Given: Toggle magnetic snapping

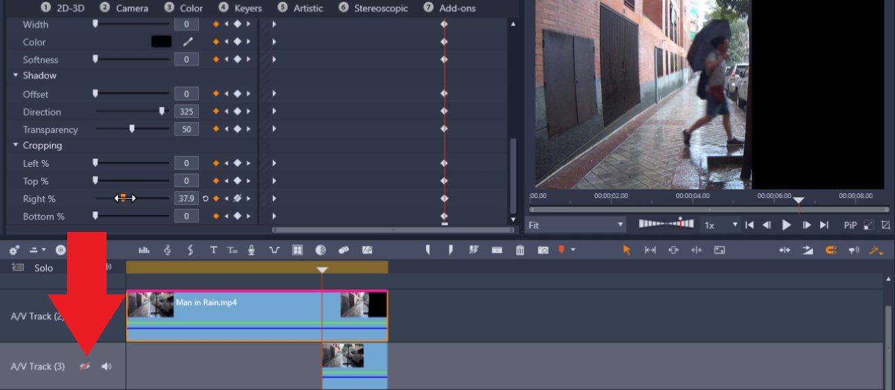Looking at the screenshot, I should (x=831, y=250).
